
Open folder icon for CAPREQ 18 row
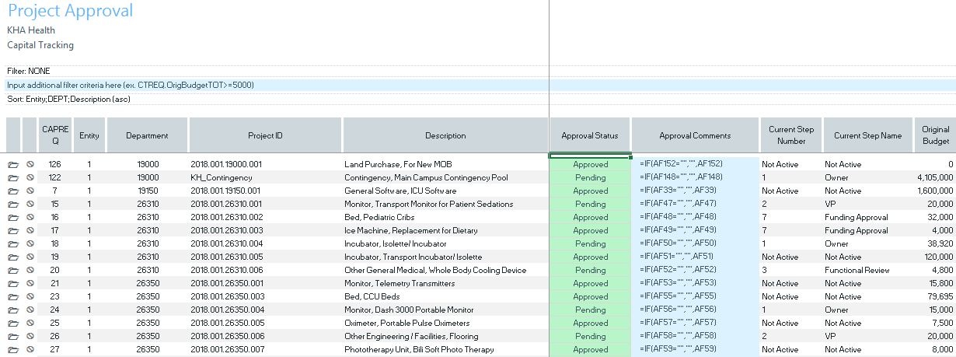(13, 244)
